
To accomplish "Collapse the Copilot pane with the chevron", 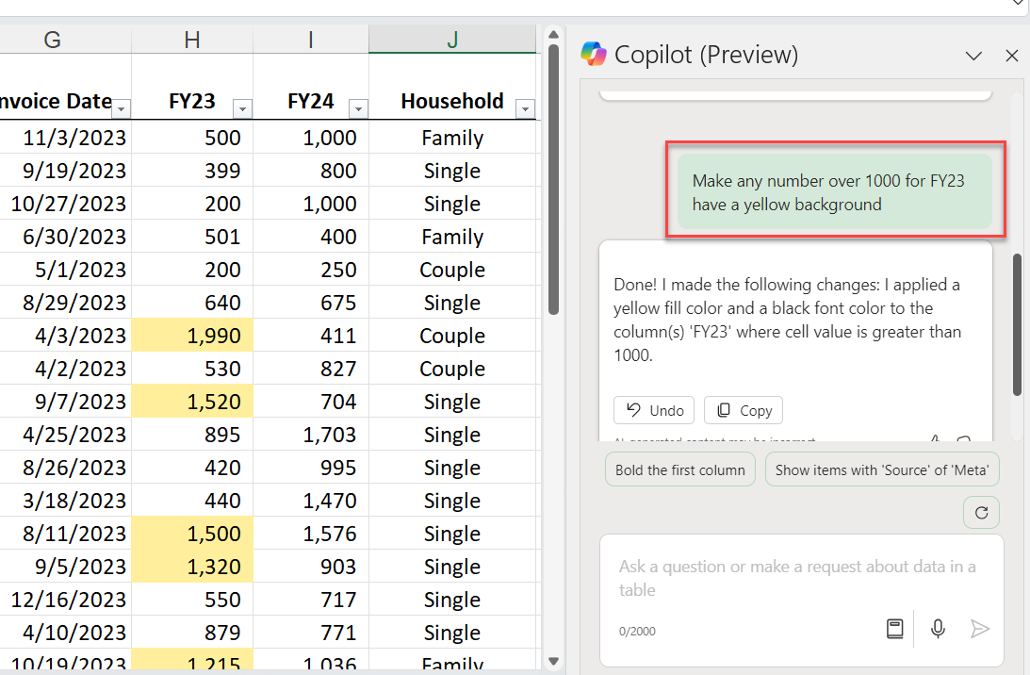I will coord(973,56).
